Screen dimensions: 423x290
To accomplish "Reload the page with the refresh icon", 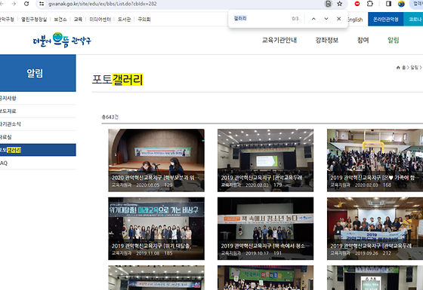I will pyautogui.click(x=26, y=4).
